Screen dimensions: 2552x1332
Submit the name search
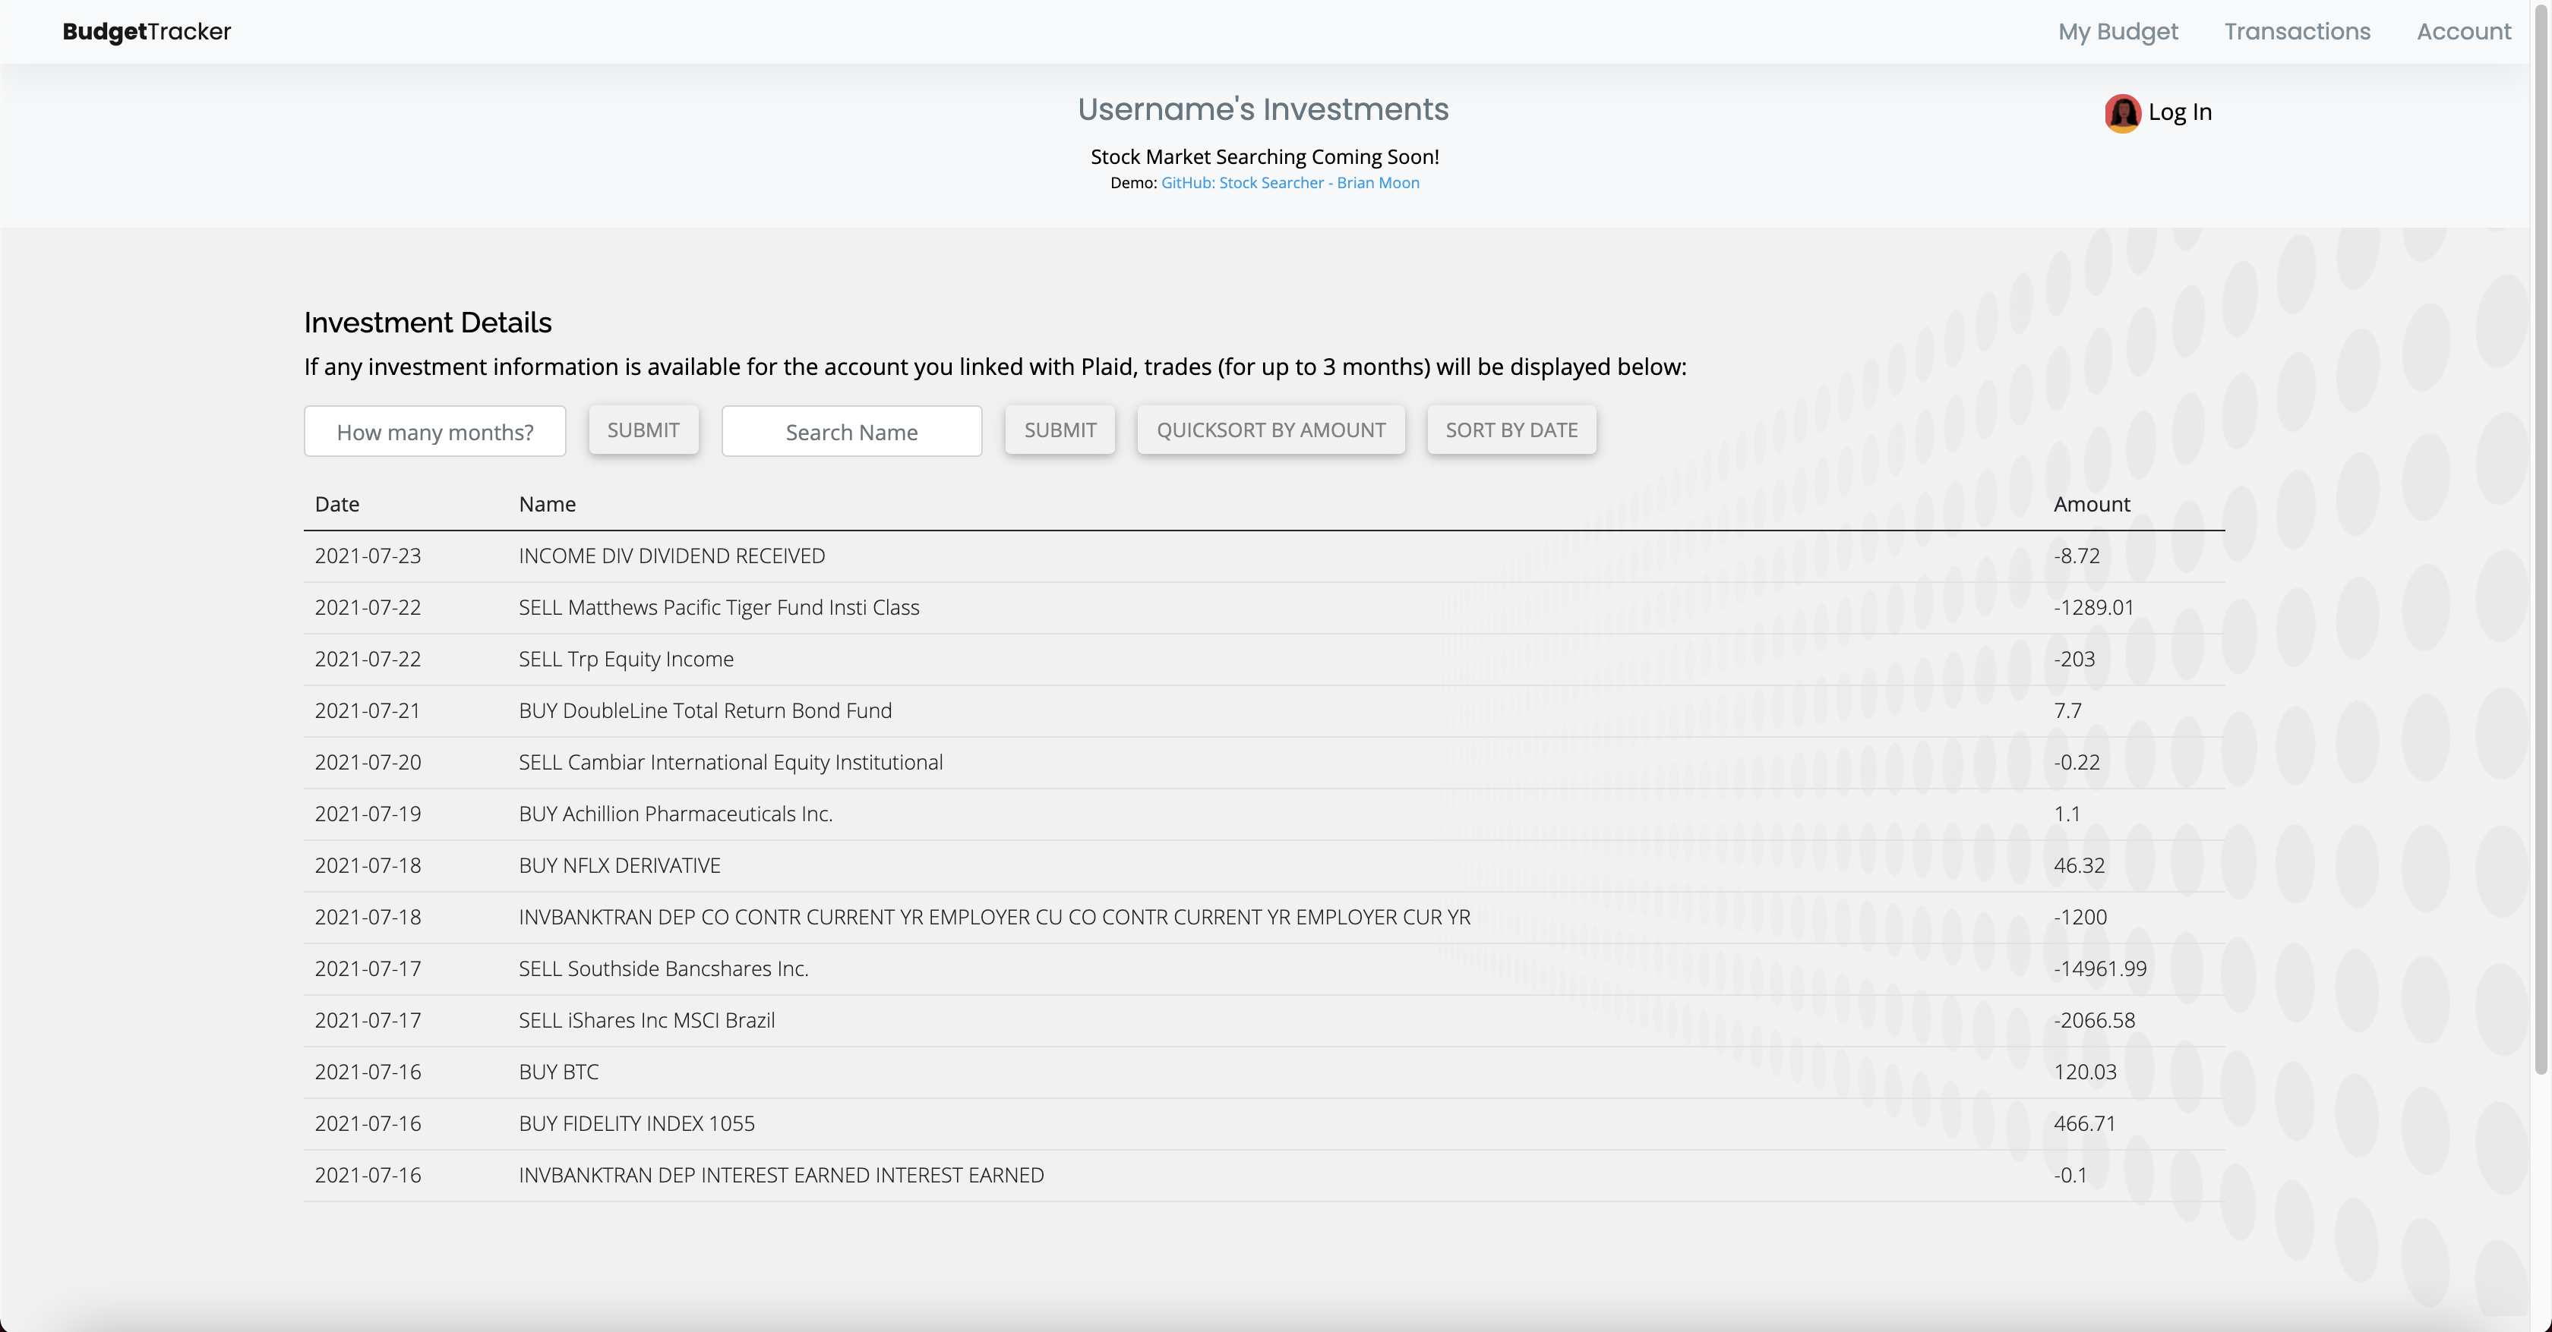coord(1060,430)
